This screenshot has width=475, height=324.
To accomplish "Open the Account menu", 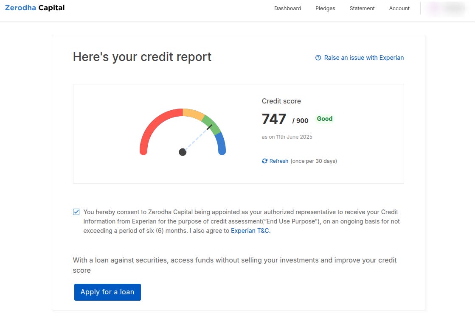I will click(x=399, y=8).
